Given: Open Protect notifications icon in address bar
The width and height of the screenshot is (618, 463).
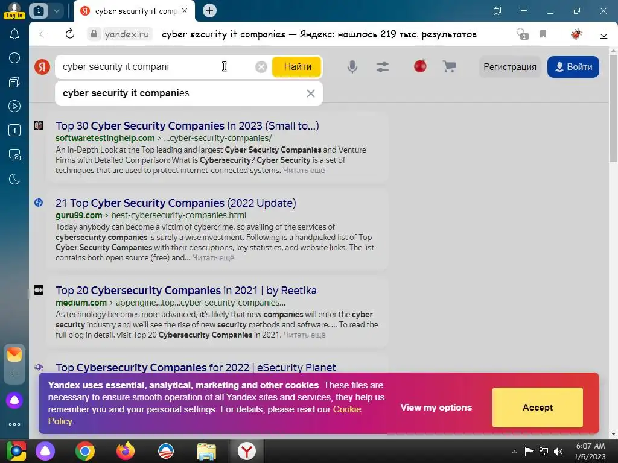Looking at the screenshot, I should (522, 34).
